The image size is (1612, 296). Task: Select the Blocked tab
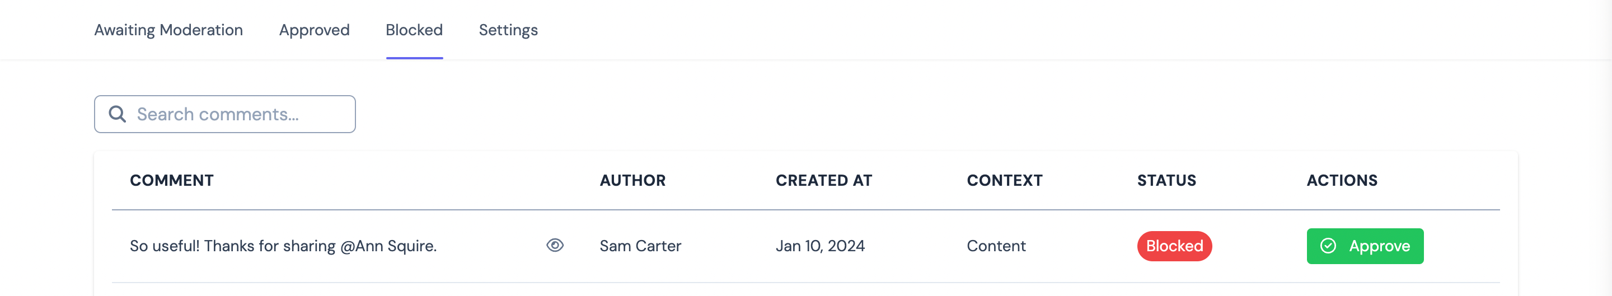(x=414, y=30)
